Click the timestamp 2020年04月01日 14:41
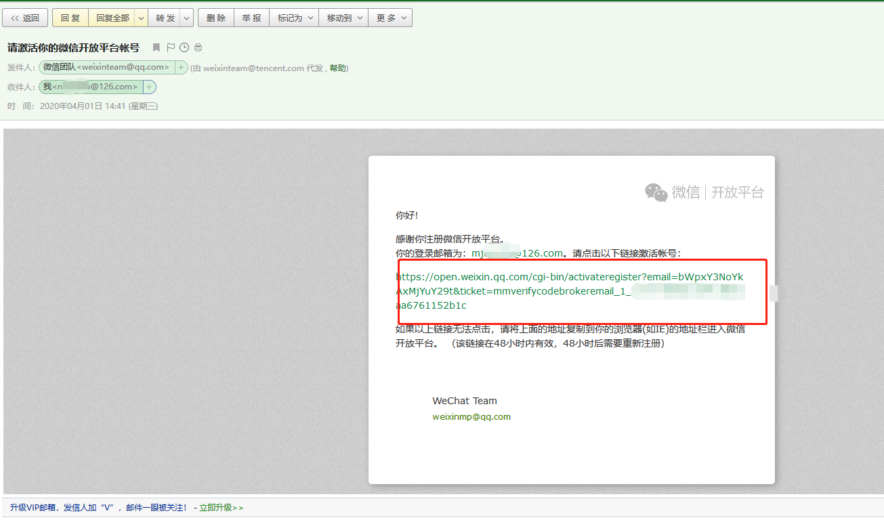 [x=83, y=106]
